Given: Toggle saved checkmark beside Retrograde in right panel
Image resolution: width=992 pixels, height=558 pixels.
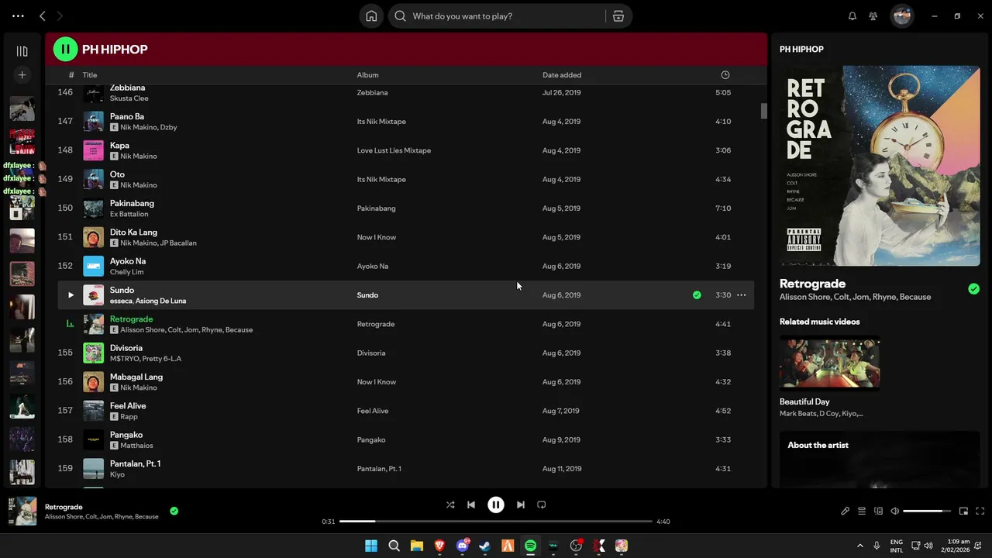Looking at the screenshot, I should [973, 289].
